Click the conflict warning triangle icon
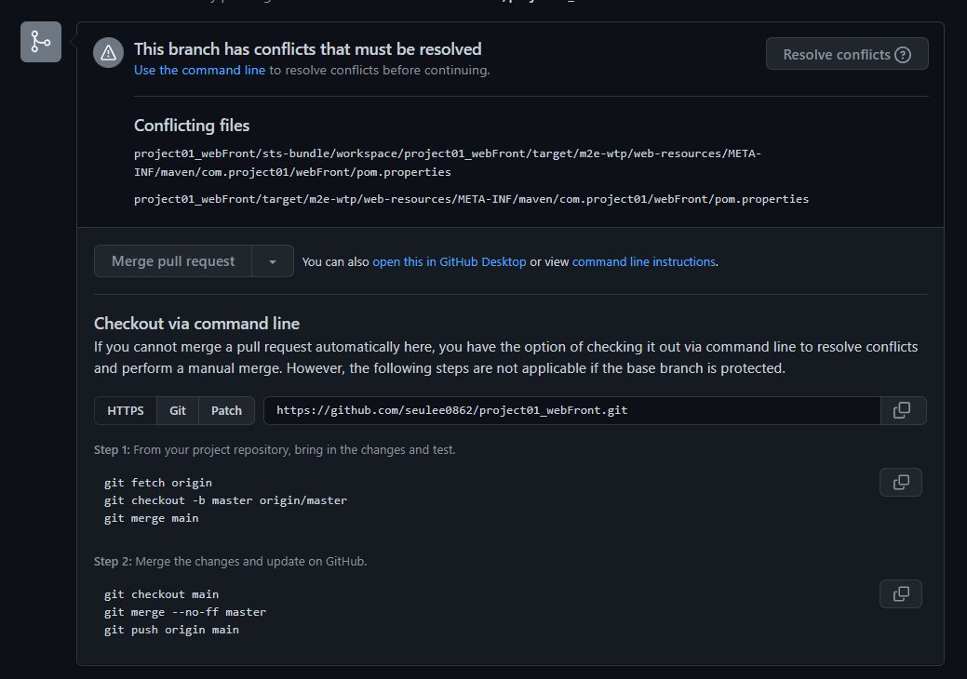This screenshot has height=679, width=967. (109, 53)
